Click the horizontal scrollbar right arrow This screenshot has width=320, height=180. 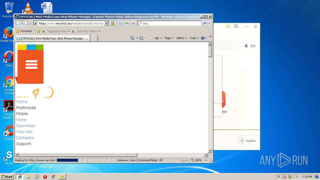click(x=206, y=155)
